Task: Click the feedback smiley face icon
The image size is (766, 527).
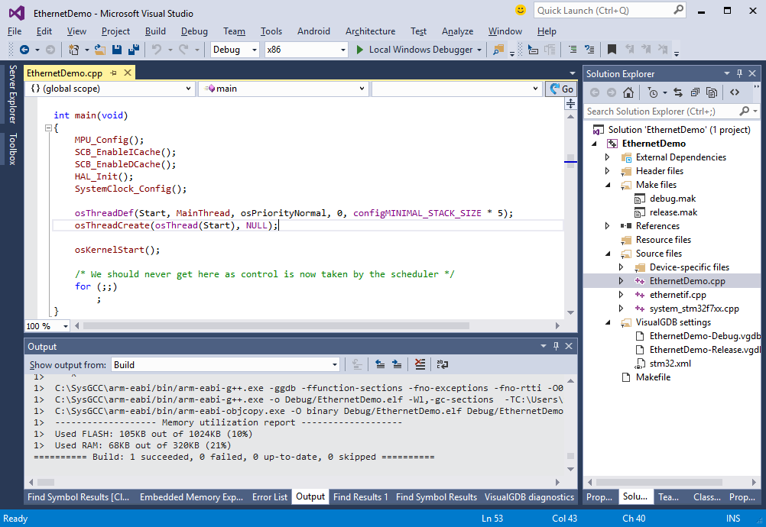Action: pos(521,10)
